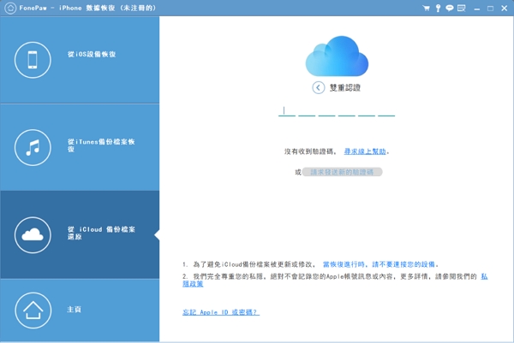The height and width of the screenshot is (343, 514).
Task: Click the 沒有收到驗證碼 text
Action: tap(308, 151)
